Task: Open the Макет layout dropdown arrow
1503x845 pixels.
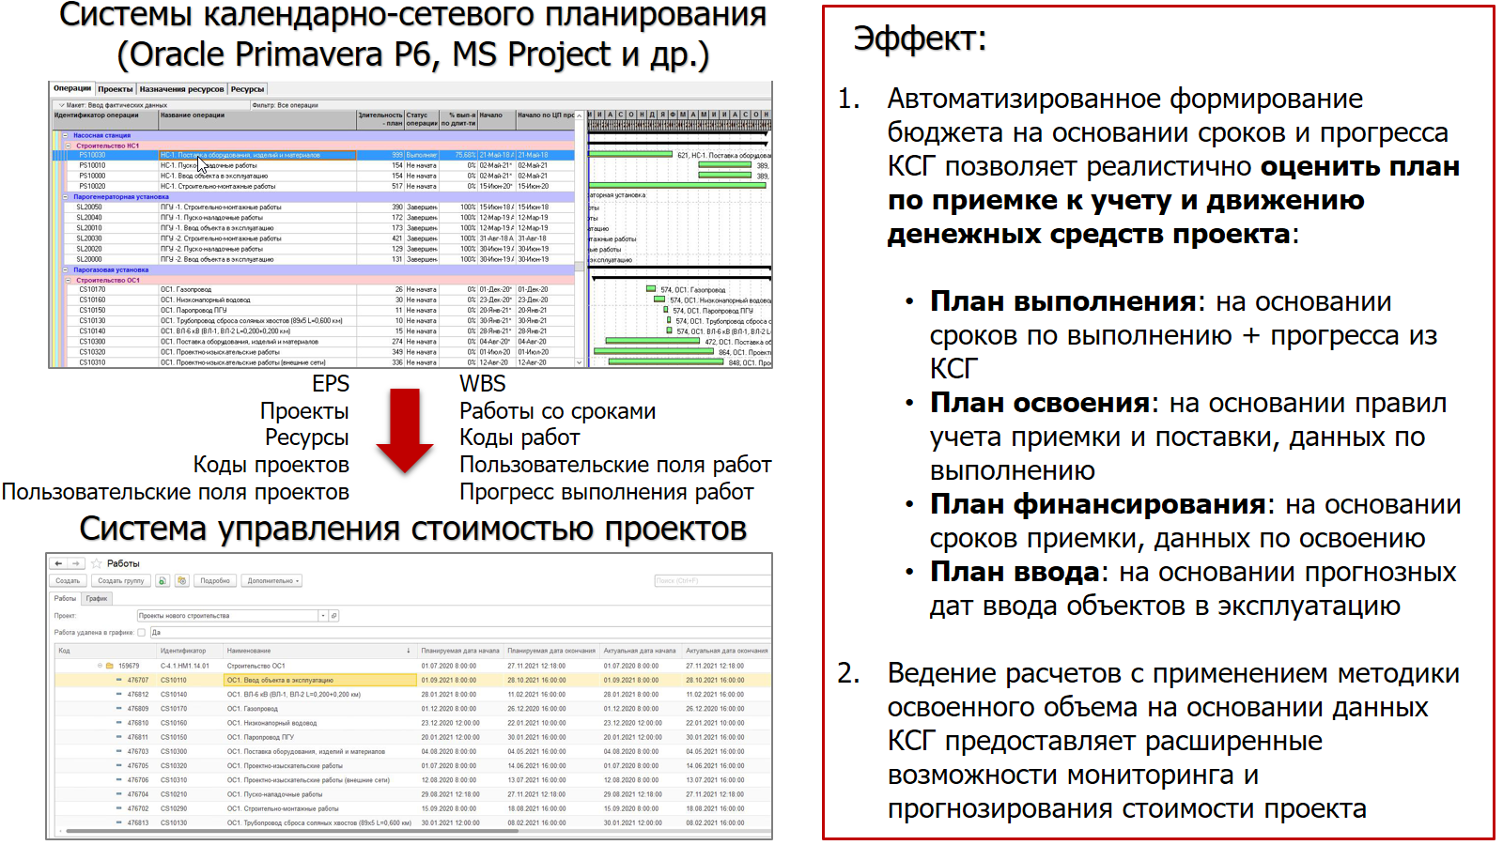Action: [x=61, y=105]
